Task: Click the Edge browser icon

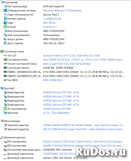Action: pos(5,23)
